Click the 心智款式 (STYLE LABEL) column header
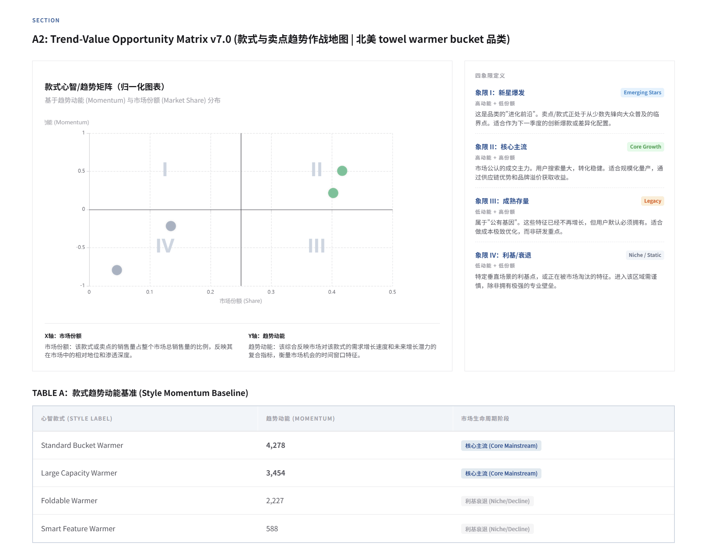 click(77, 419)
